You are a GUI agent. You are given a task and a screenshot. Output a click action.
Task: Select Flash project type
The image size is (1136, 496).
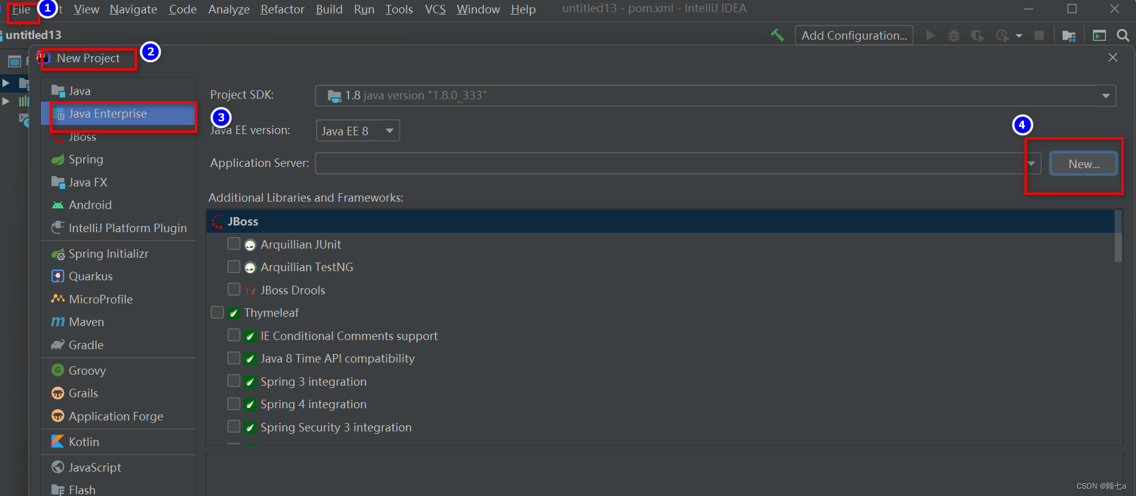(118, 489)
